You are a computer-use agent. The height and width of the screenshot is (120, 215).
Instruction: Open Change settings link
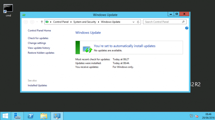[37, 43]
